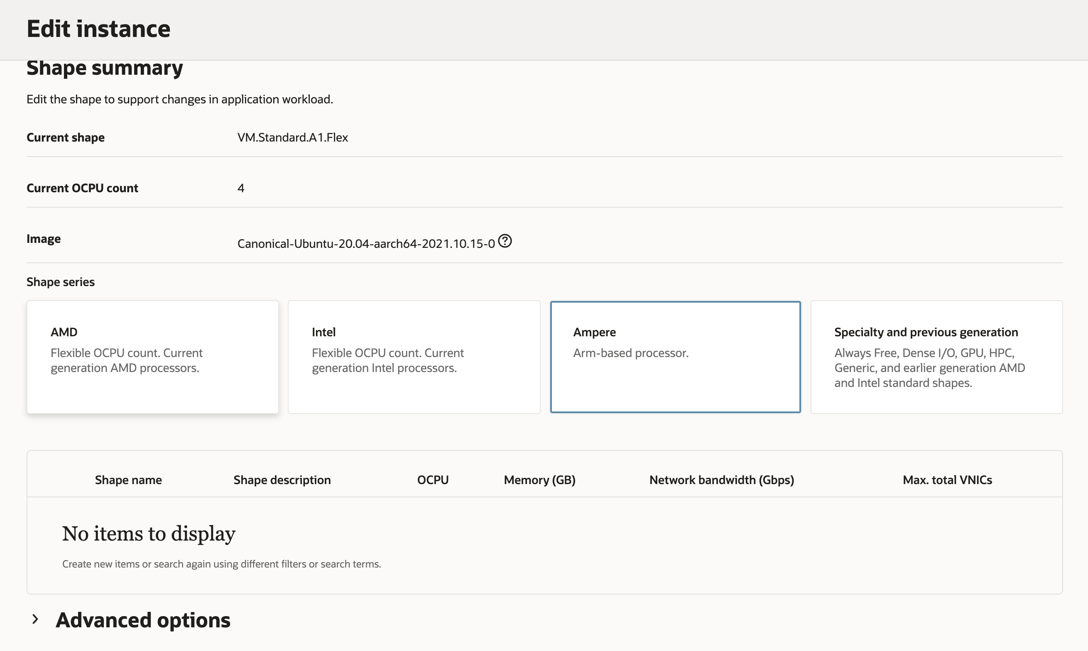Click the Canonical-Ubuntu-20.04-aarch64 image name
This screenshot has height=651, width=1088.
click(x=366, y=243)
